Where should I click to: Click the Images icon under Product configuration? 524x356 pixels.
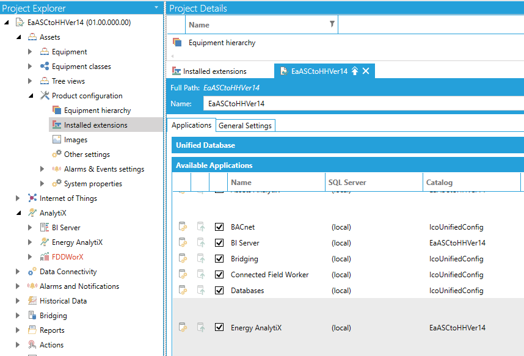[x=57, y=140]
